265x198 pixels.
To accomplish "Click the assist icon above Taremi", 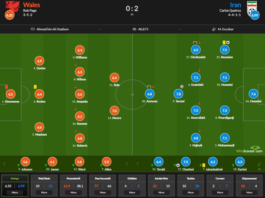I will tap(182, 87).
